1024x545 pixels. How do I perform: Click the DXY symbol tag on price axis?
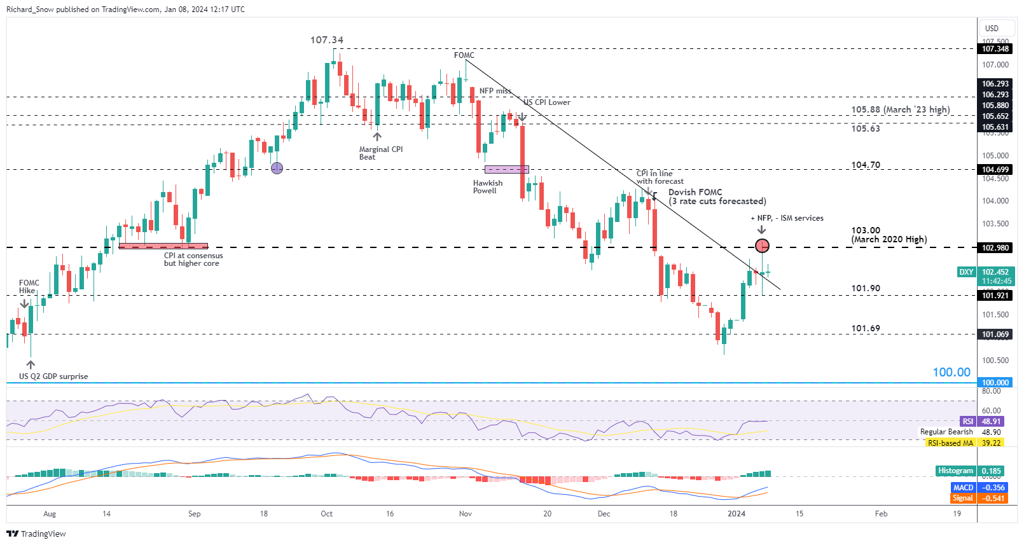(x=966, y=272)
